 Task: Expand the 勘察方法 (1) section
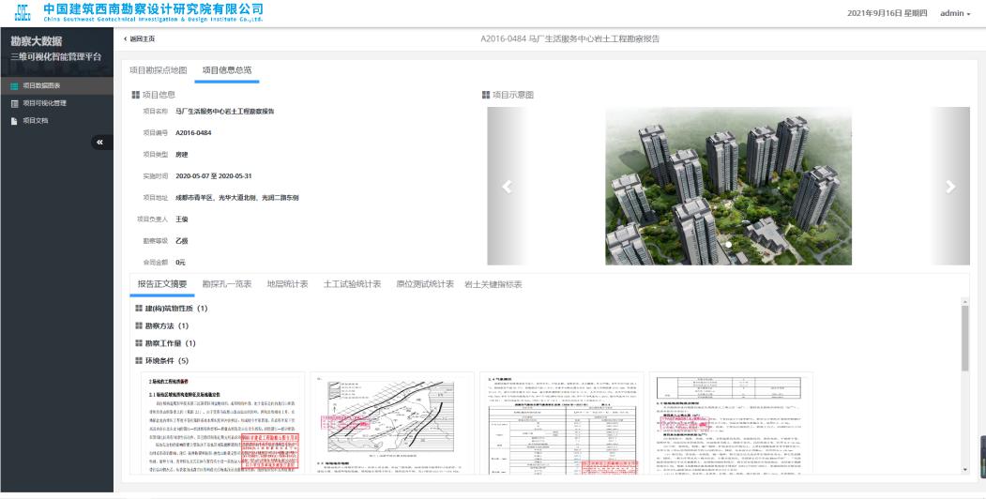click(x=163, y=325)
